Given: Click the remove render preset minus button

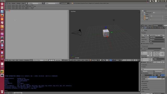Looking at the screenshot, I should pyautogui.click(x=164, y=49).
